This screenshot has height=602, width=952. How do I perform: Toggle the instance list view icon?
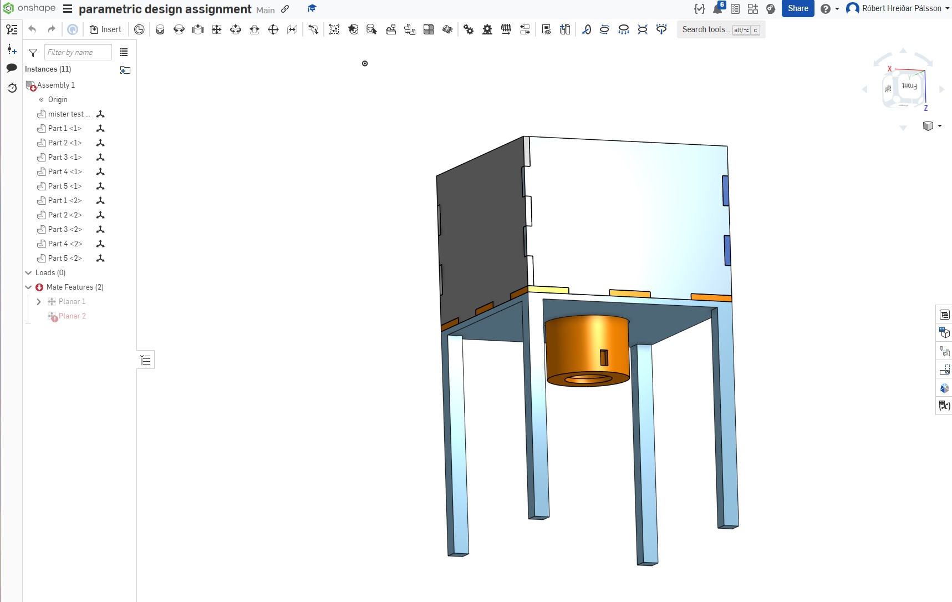124,52
